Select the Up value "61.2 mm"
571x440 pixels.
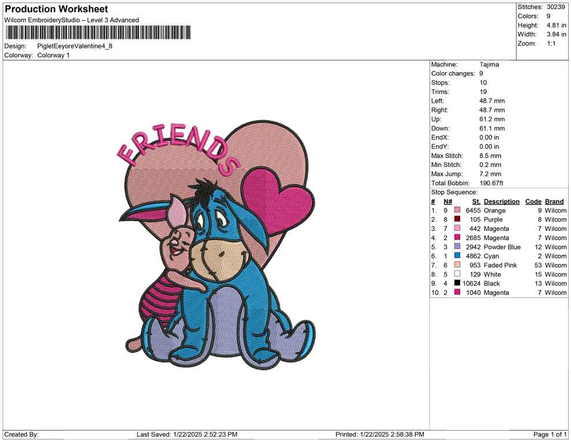[492, 119]
